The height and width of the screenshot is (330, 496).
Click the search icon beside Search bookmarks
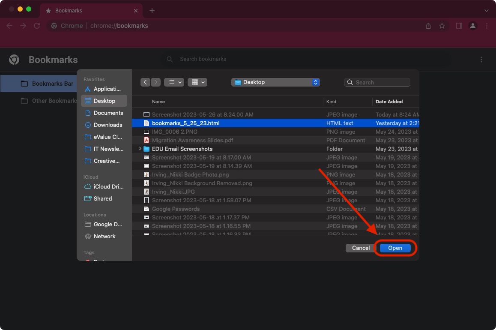point(170,59)
